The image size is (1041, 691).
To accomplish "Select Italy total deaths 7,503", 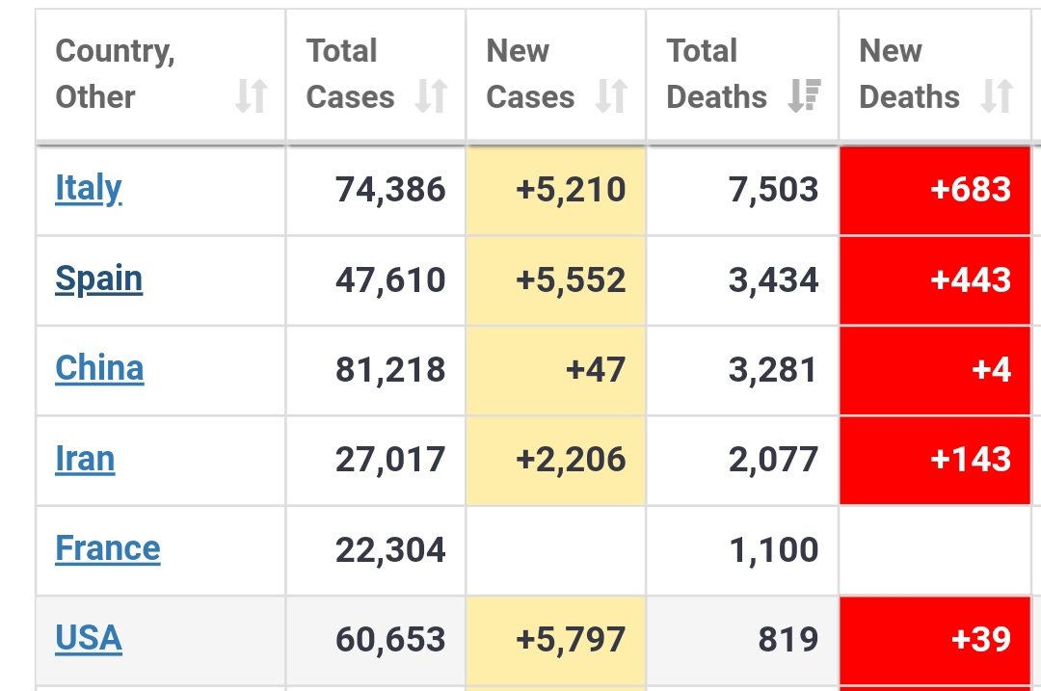I will click(x=773, y=190).
